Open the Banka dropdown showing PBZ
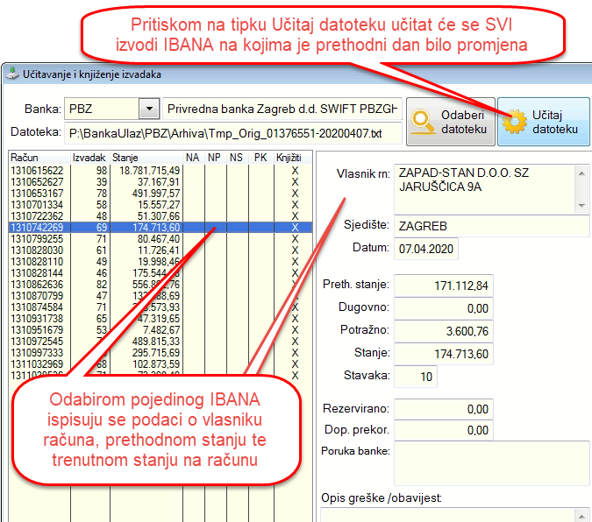The width and height of the screenshot is (592, 522). pyautogui.click(x=146, y=109)
